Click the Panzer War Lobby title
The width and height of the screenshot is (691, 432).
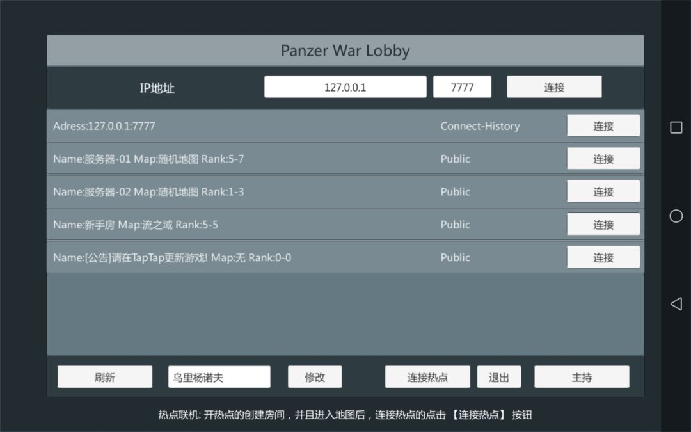click(345, 51)
